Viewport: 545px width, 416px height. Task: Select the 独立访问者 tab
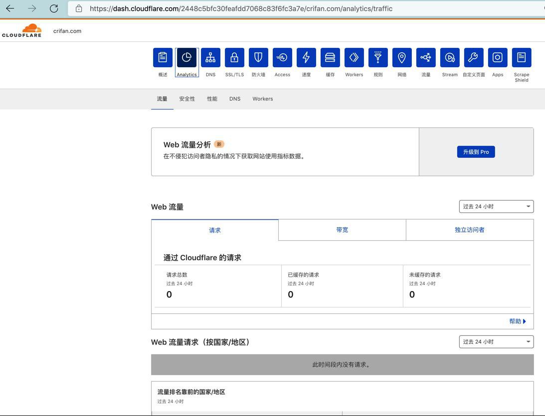coord(470,230)
